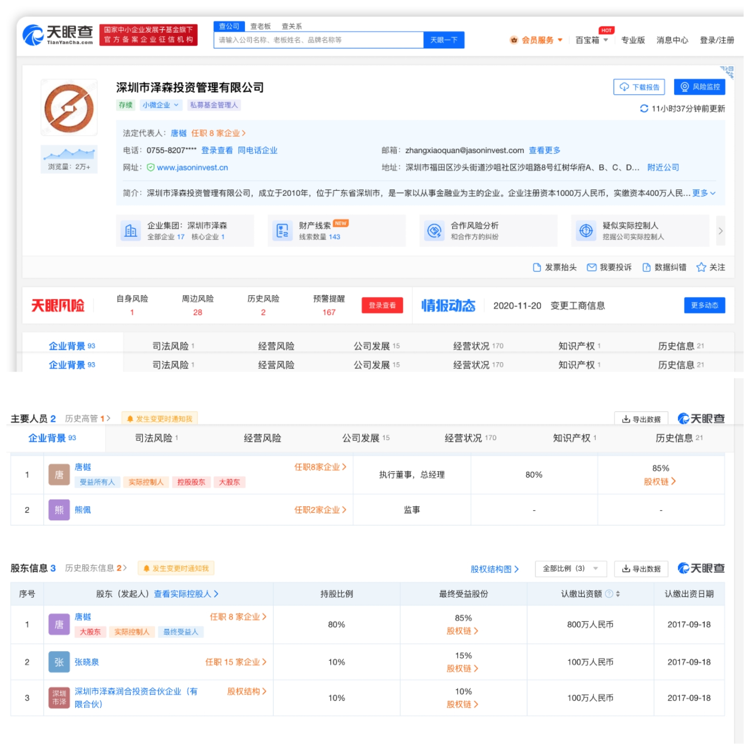Screen dimensions: 750x750
Task: Click the suspected actual controller icon
Action: click(586, 231)
